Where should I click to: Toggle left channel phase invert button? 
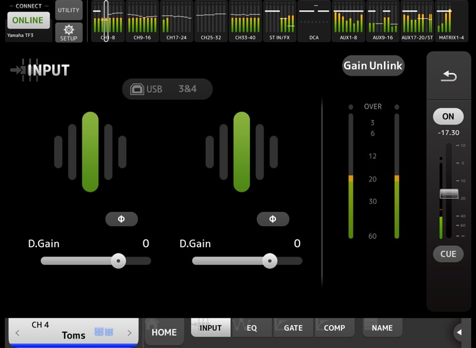[121, 219]
